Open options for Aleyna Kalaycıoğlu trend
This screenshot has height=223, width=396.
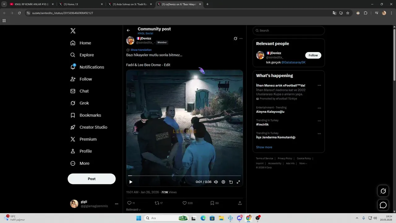tap(319, 108)
